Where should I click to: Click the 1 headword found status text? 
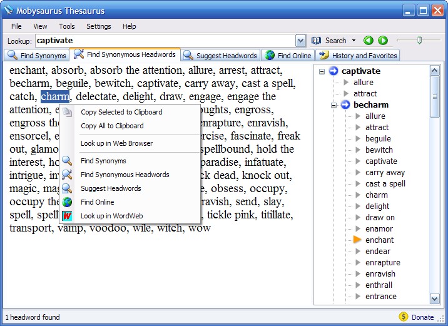(x=33, y=317)
